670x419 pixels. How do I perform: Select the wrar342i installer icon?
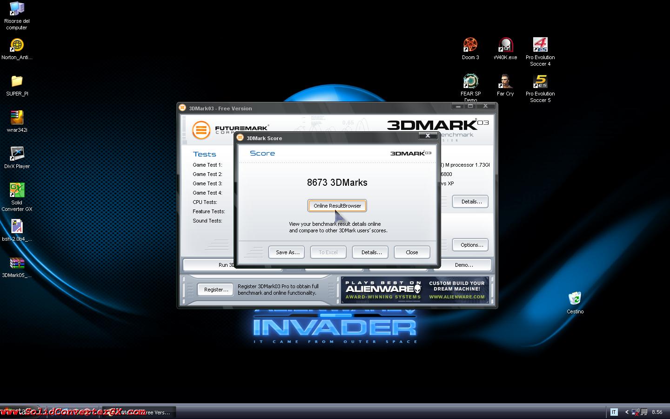pos(17,122)
